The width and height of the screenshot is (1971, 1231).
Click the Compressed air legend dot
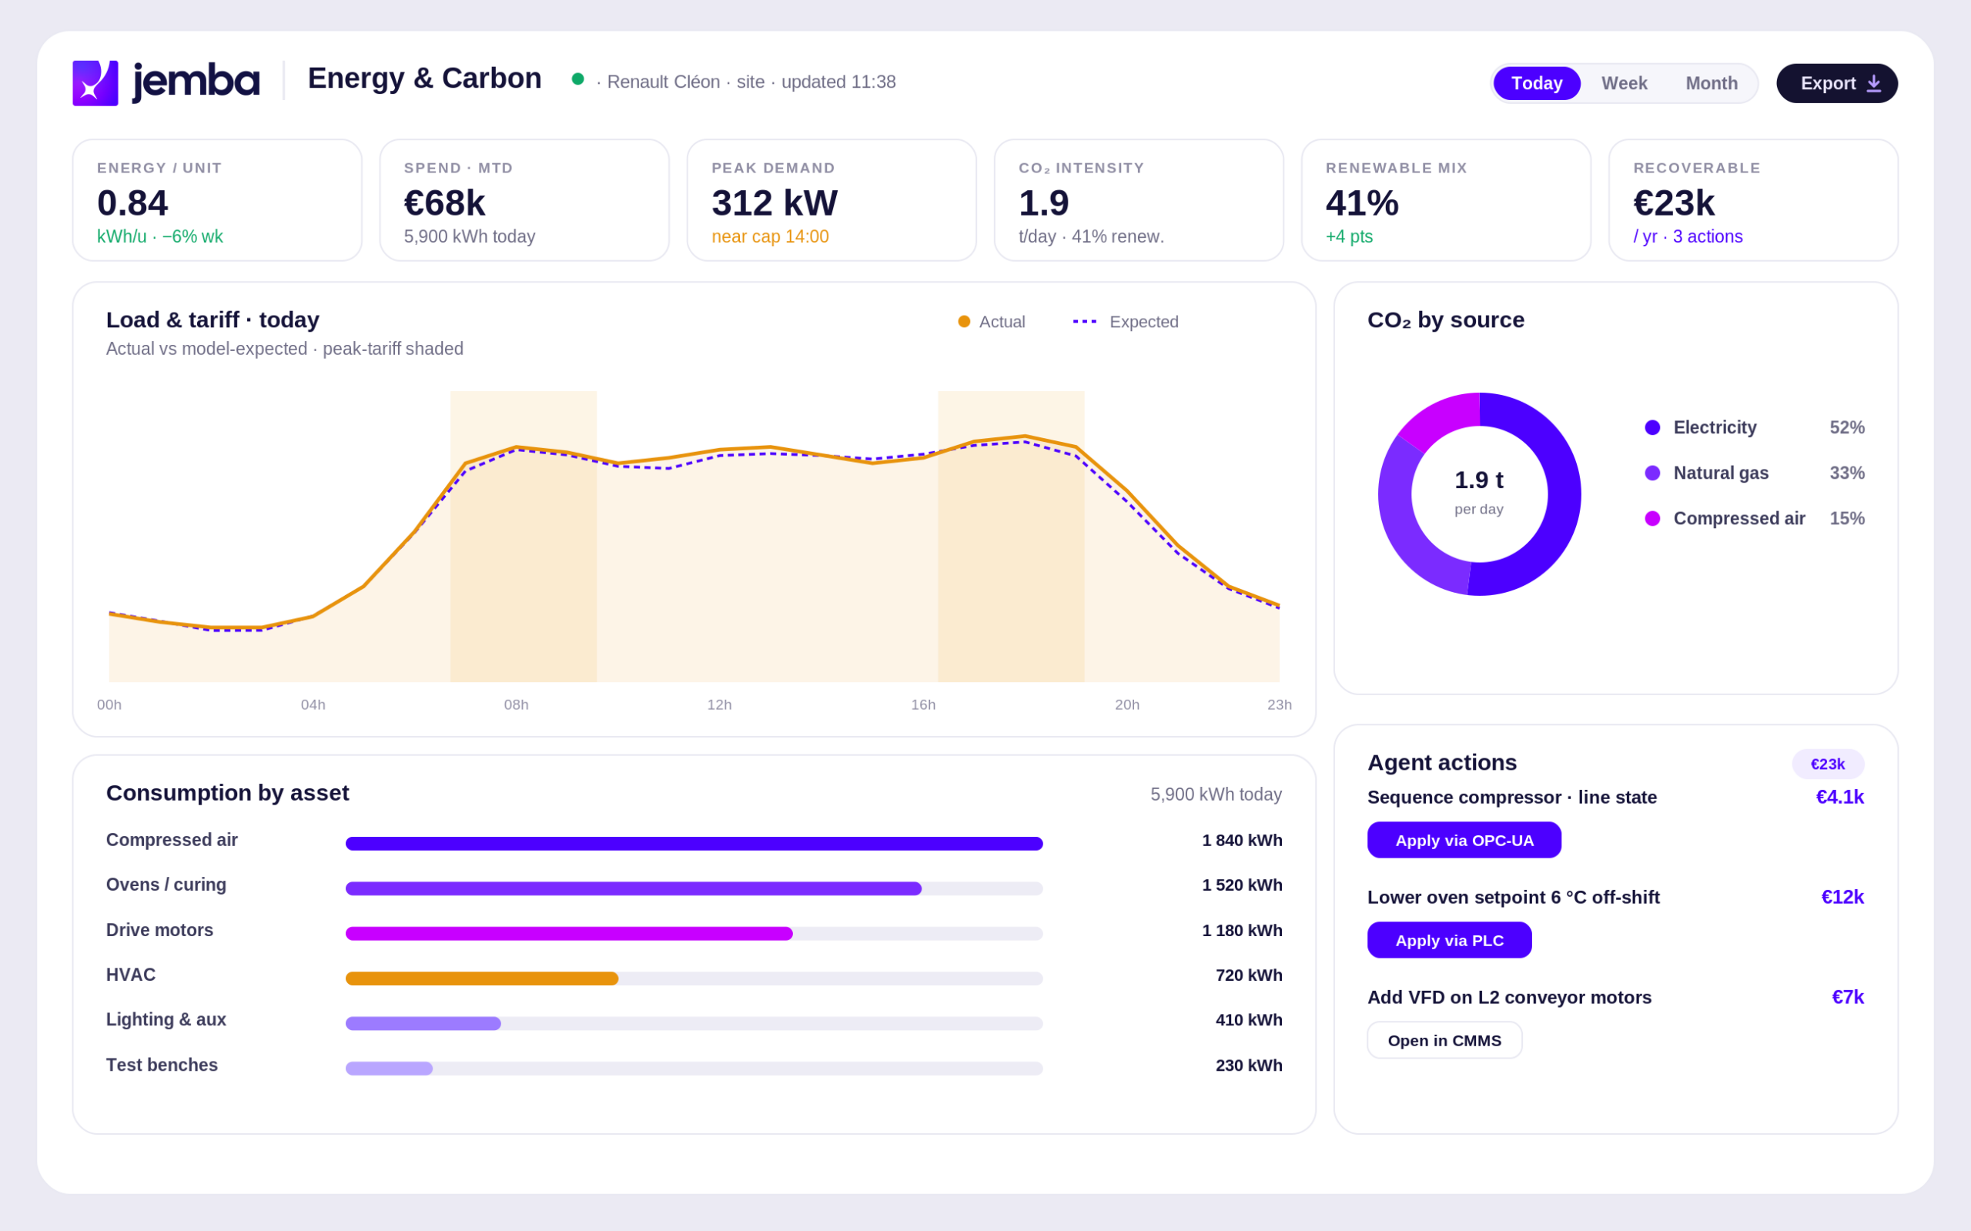pos(1651,519)
